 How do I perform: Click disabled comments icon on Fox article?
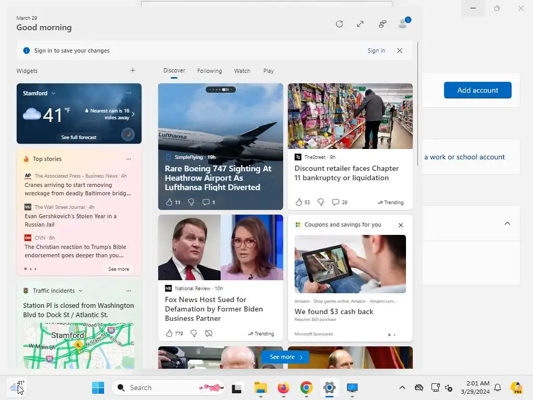pos(209,333)
